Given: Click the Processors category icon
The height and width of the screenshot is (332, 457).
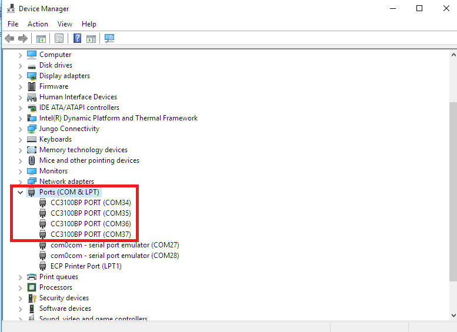Looking at the screenshot, I should (32, 287).
